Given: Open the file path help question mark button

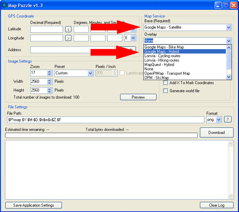Looking at the screenshot, I should (228, 119).
